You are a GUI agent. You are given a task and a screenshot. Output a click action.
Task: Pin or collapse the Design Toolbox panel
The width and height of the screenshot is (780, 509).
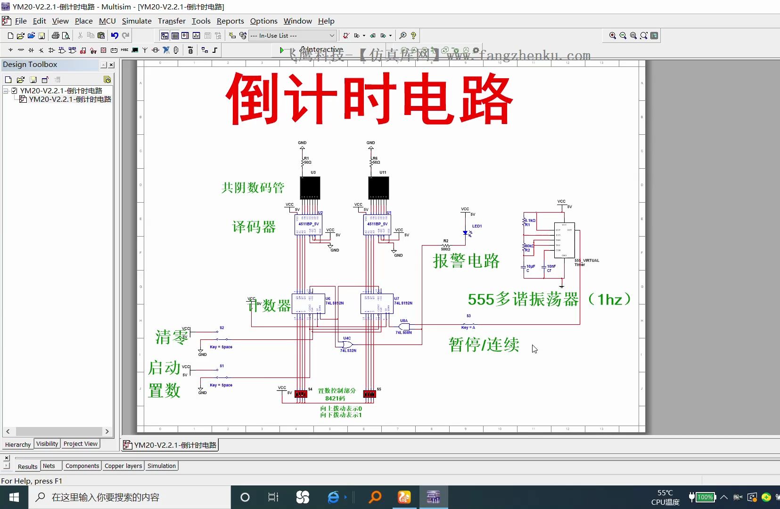tap(104, 65)
